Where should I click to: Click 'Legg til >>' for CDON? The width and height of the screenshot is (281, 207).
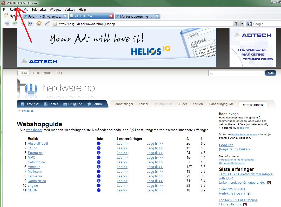(x=155, y=190)
